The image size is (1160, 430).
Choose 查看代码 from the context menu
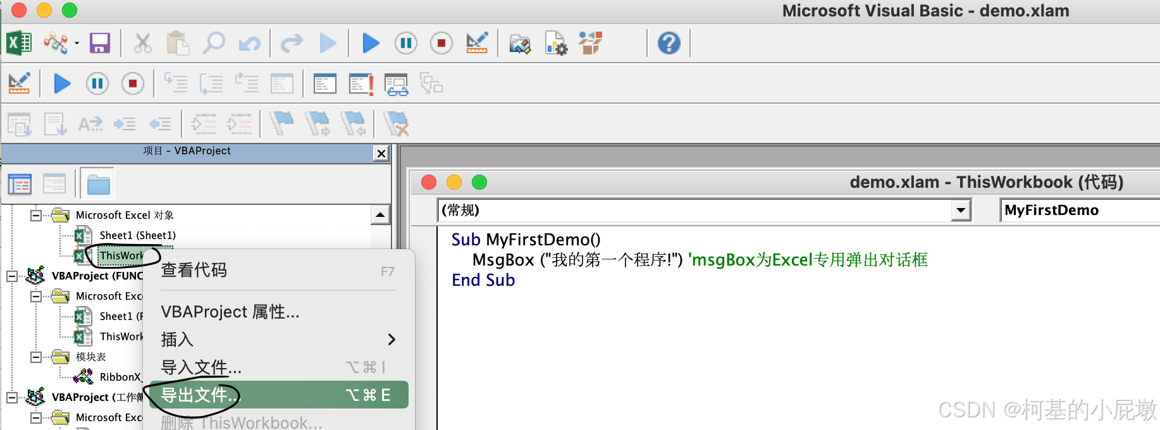click(x=278, y=271)
